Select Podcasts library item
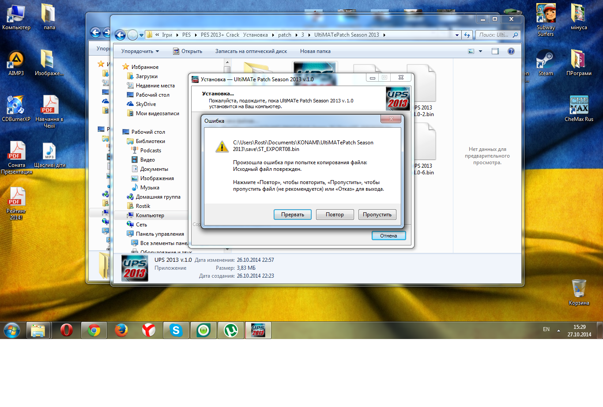603x407 pixels. click(151, 151)
